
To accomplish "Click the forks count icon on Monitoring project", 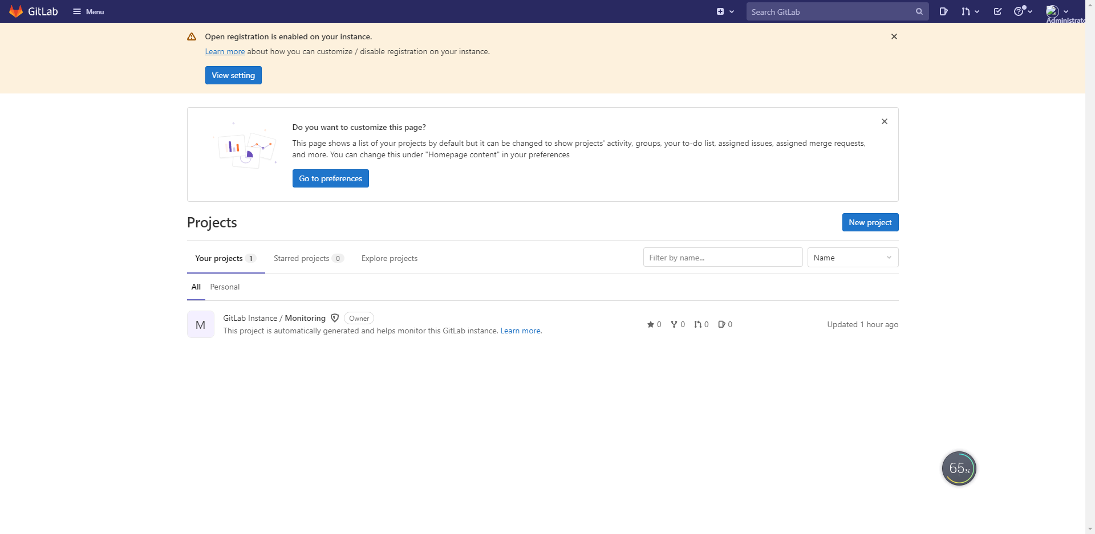I will tap(674, 324).
